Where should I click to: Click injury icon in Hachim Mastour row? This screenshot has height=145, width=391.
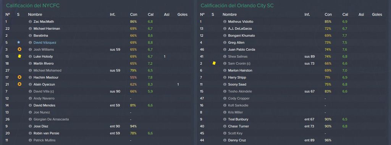[19, 77]
